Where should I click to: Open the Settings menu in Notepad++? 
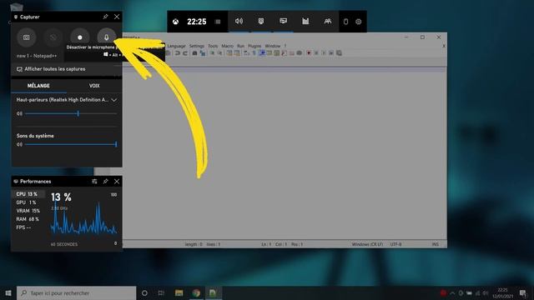(x=197, y=46)
